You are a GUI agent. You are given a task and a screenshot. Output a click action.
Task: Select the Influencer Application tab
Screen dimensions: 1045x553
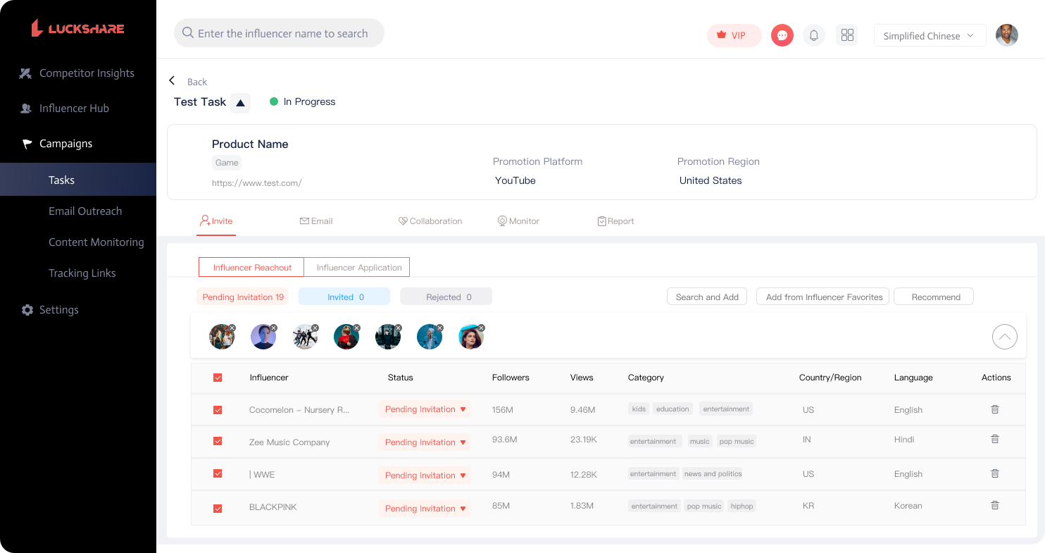coord(357,268)
